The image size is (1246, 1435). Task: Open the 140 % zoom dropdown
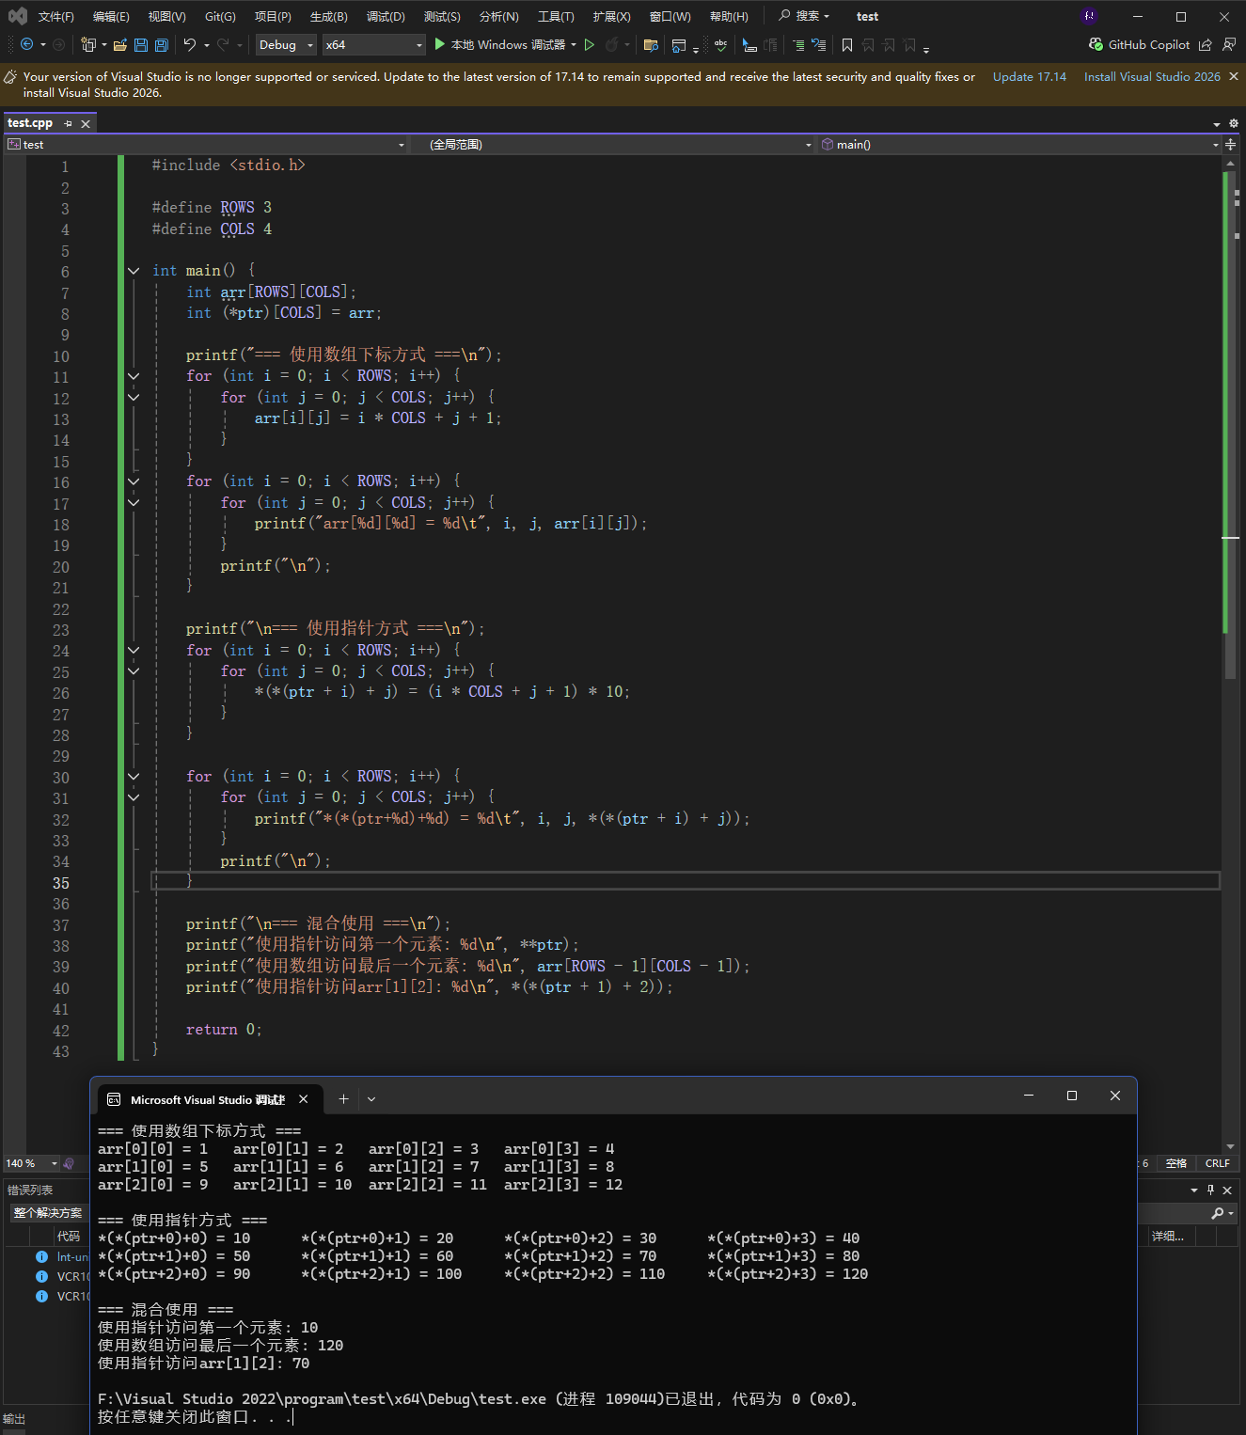pyautogui.click(x=32, y=1163)
